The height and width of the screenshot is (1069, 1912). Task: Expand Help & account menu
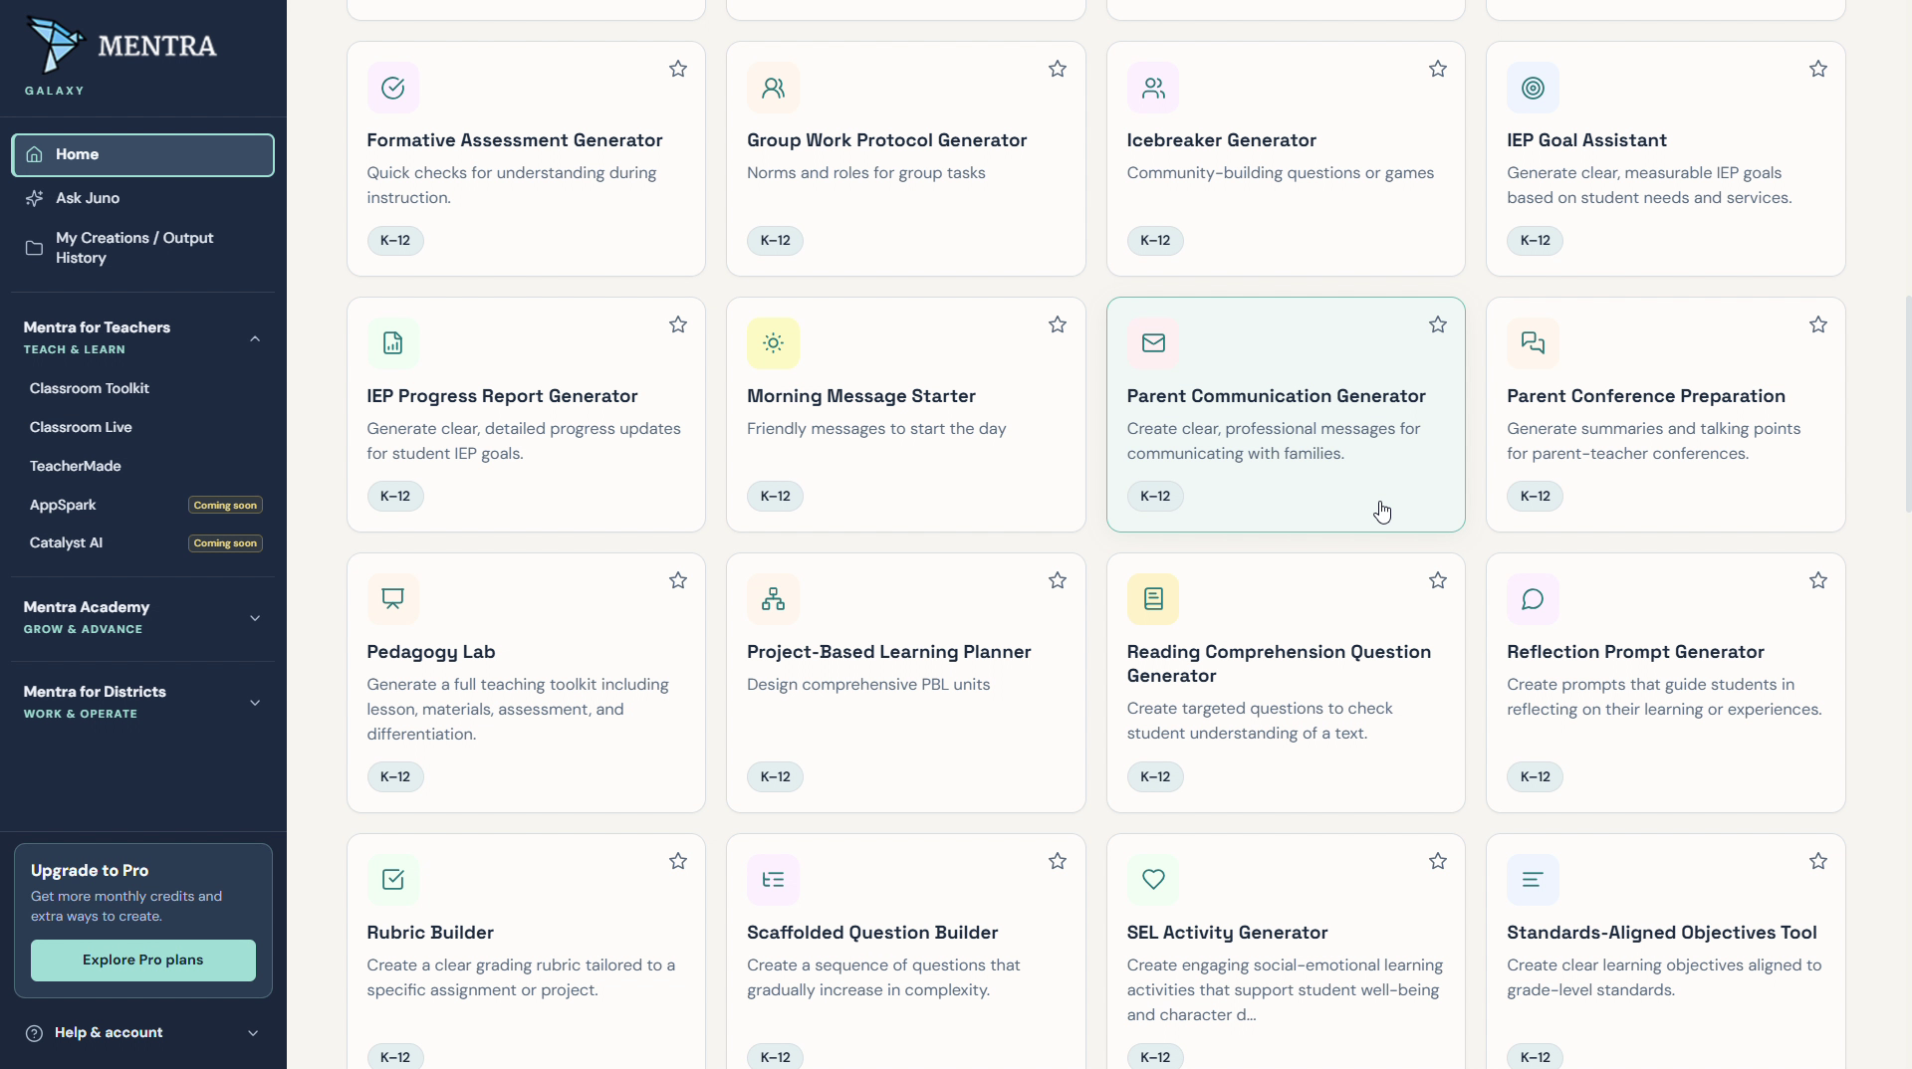pyautogui.click(x=143, y=1033)
